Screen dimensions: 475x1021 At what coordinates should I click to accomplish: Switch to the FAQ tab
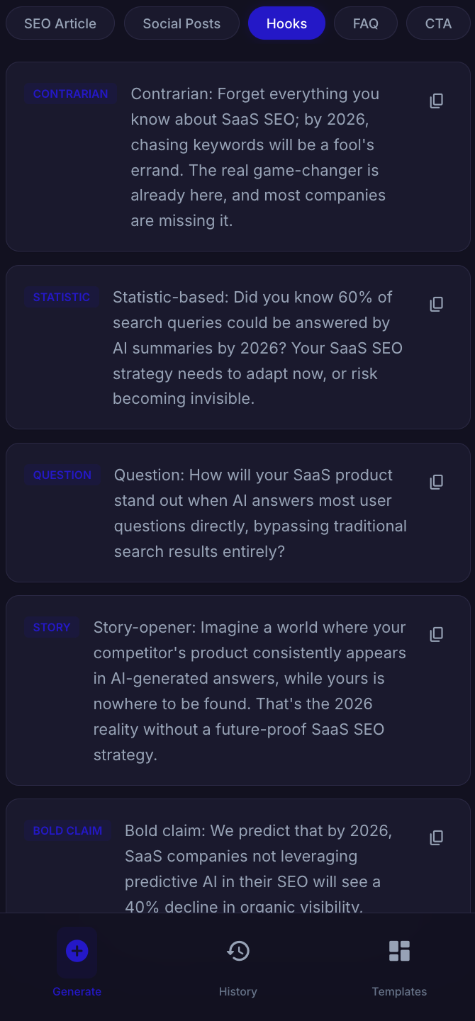coord(365,23)
